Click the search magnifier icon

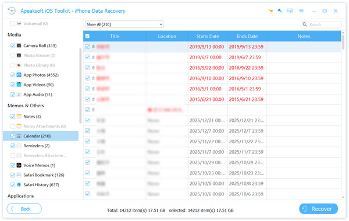coord(304,24)
